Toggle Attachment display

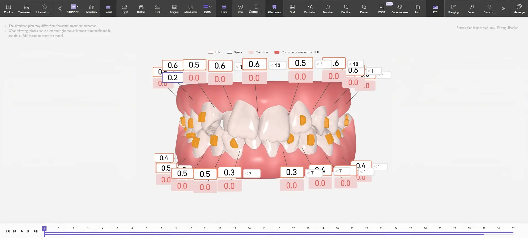(x=274, y=9)
